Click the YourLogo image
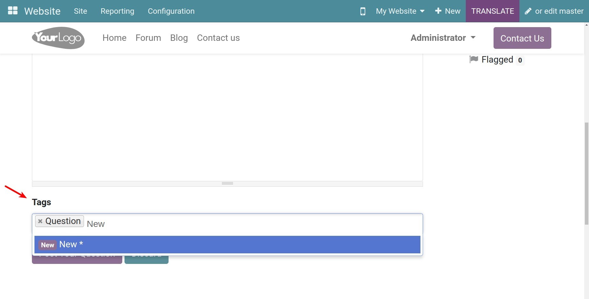This screenshot has height=299, width=589. (x=58, y=38)
